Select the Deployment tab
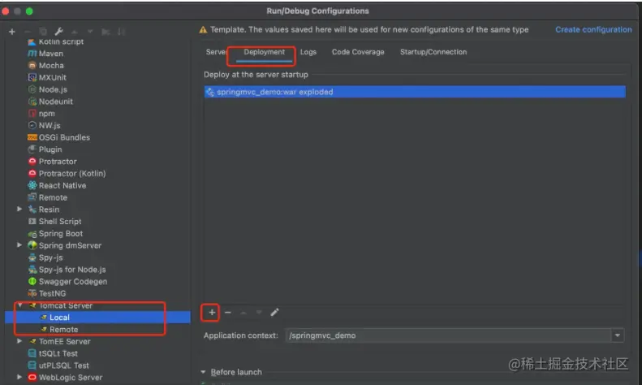This screenshot has width=642, height=385. (x=264, y=52)
